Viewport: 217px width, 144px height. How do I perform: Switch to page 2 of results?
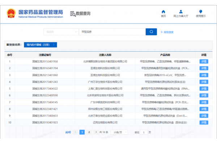(x=89, y=132)
